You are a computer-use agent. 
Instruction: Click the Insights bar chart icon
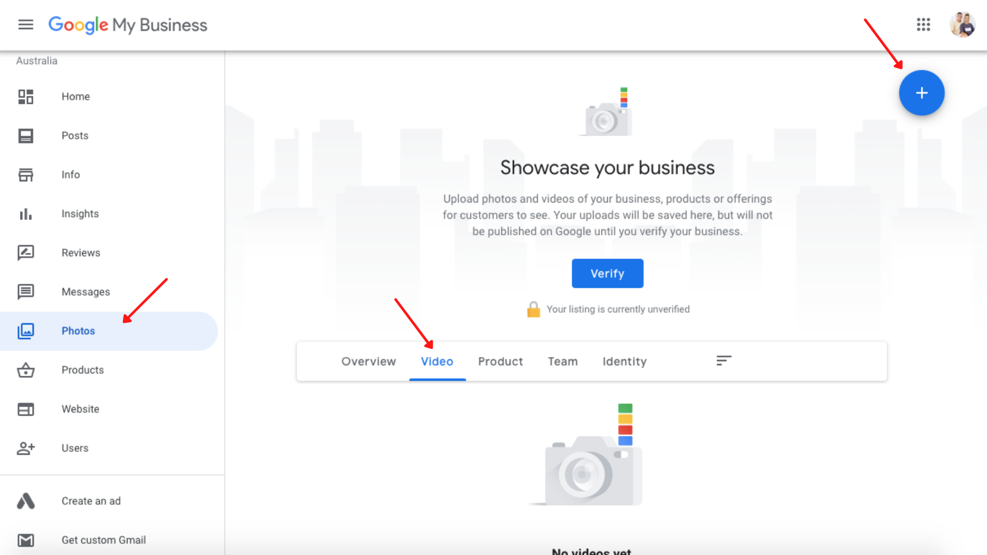(x=26, y=214)
